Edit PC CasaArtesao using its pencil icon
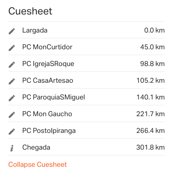 12,81
